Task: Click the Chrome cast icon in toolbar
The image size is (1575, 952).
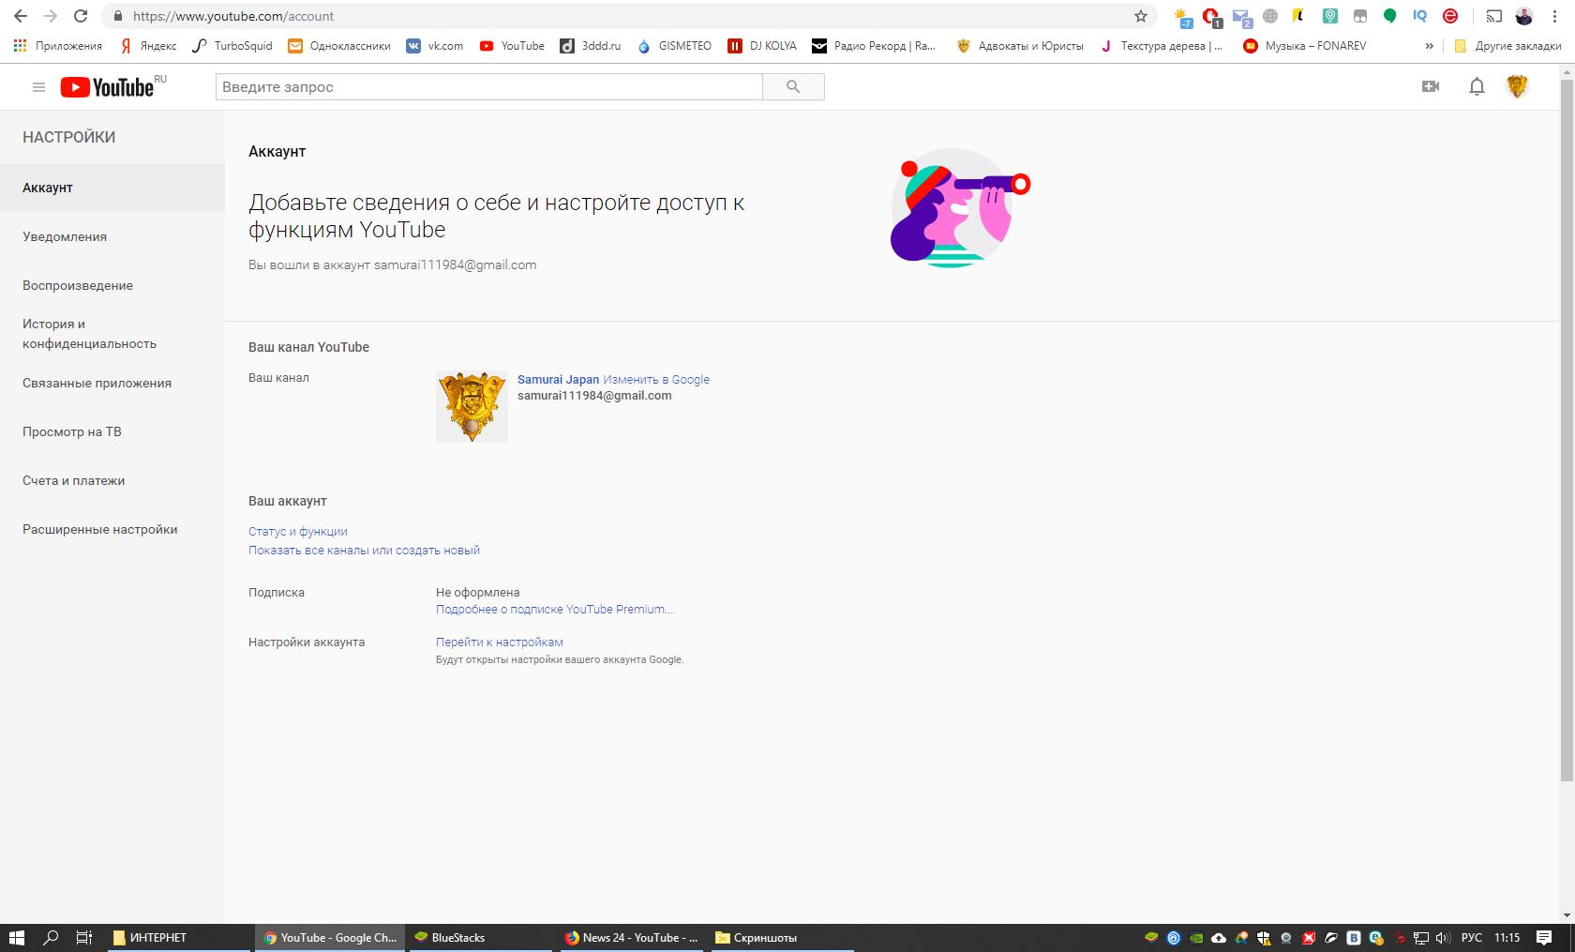Action: (1493, 16)
